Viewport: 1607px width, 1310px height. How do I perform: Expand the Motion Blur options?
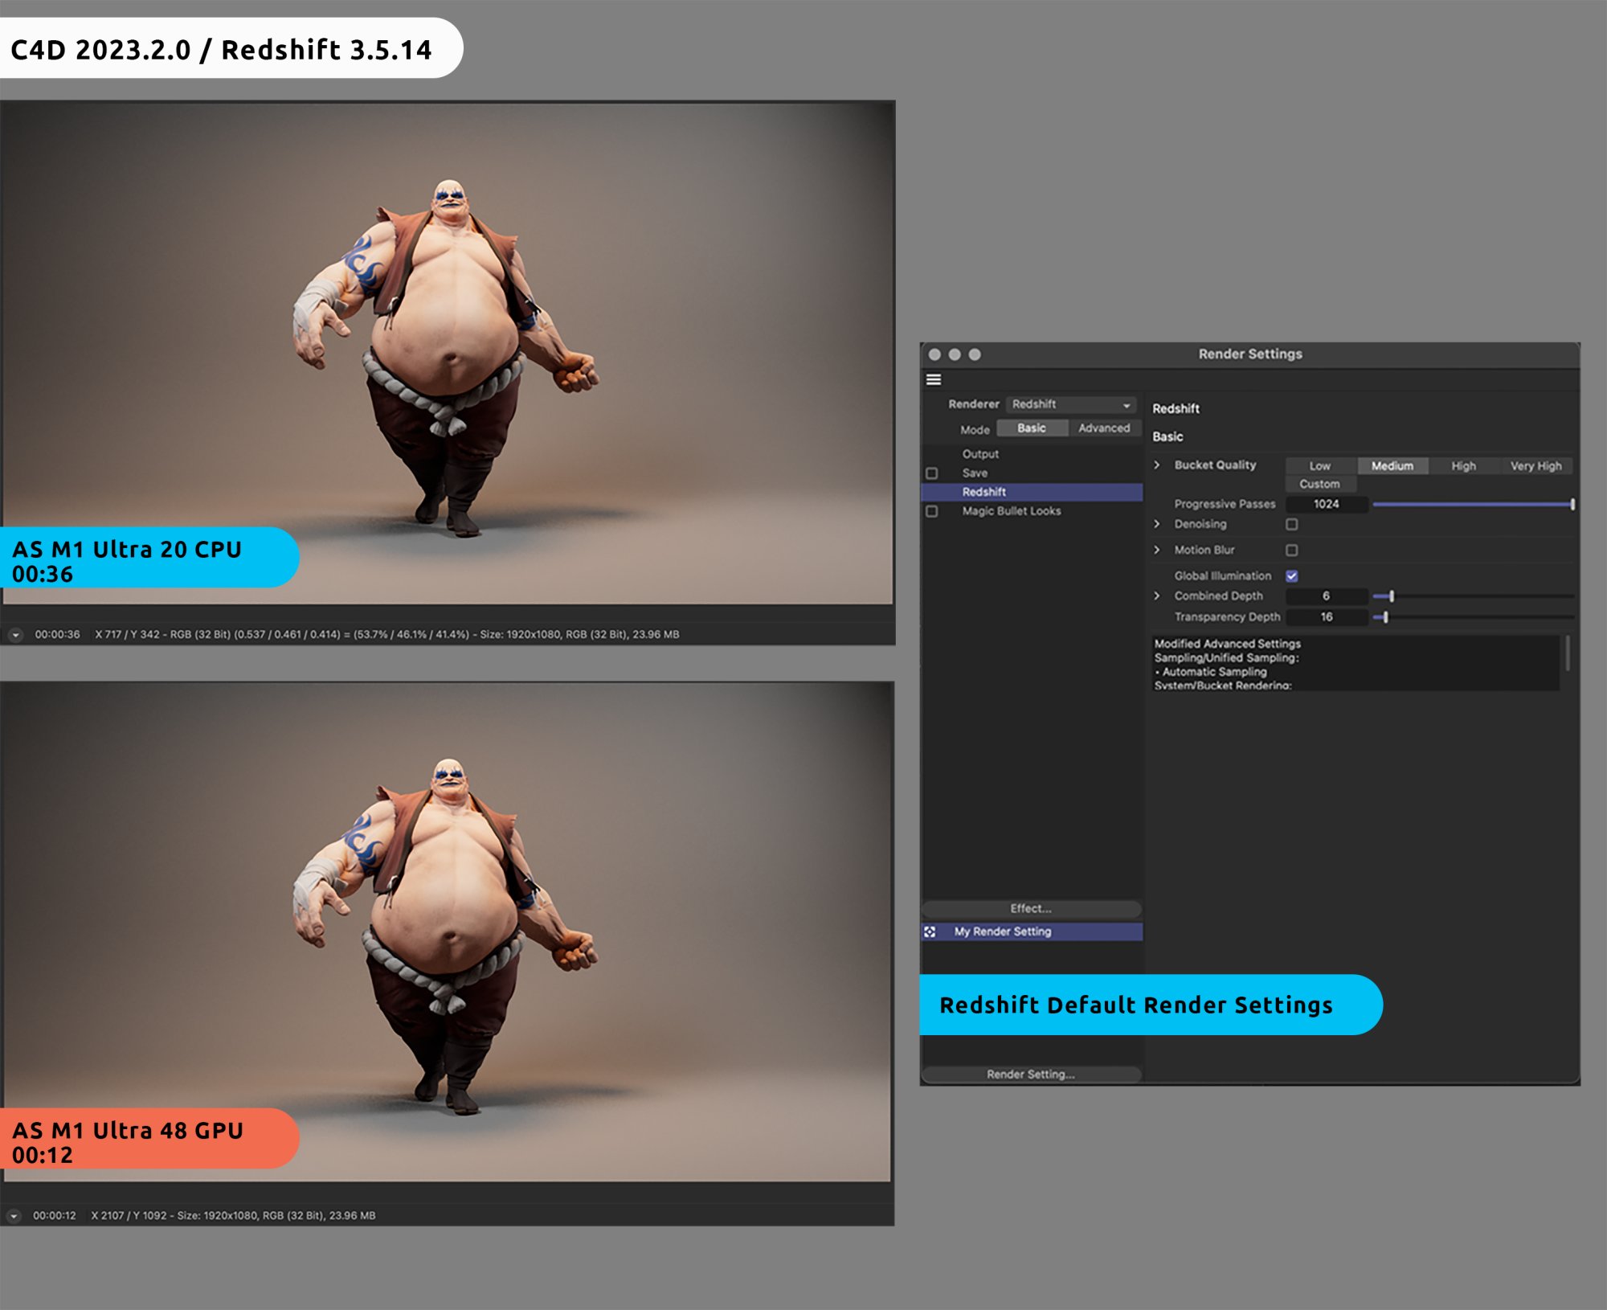pyautogui.click(x=1157, y=551)
